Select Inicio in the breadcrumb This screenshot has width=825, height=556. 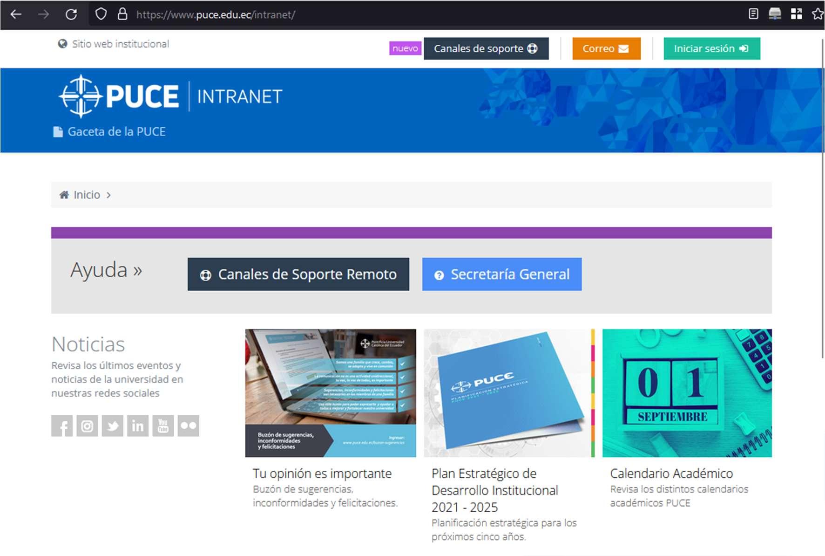coord(87,195)
